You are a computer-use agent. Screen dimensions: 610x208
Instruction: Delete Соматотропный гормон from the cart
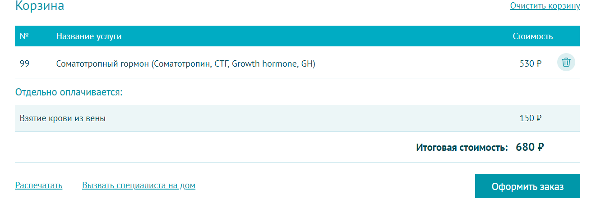(x=566, y=62)
